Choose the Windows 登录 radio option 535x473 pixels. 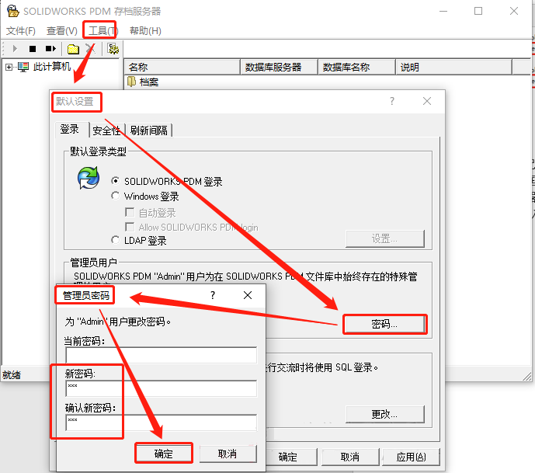[x=116, y=197]
